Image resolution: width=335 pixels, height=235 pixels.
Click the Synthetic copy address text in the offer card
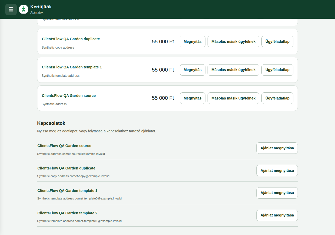pyautogui.click(x=58, y=48)
